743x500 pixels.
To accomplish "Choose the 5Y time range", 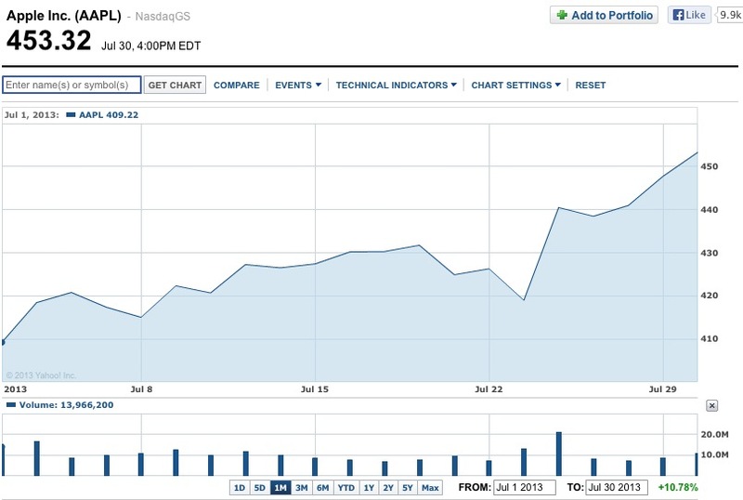I will pos(408,488).
